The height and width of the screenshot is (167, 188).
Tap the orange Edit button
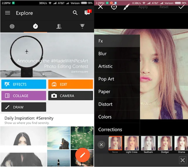70,84
